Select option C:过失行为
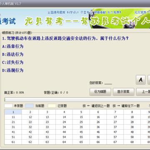The height and width of the screenshot is (150, 150). coord(13,62)
